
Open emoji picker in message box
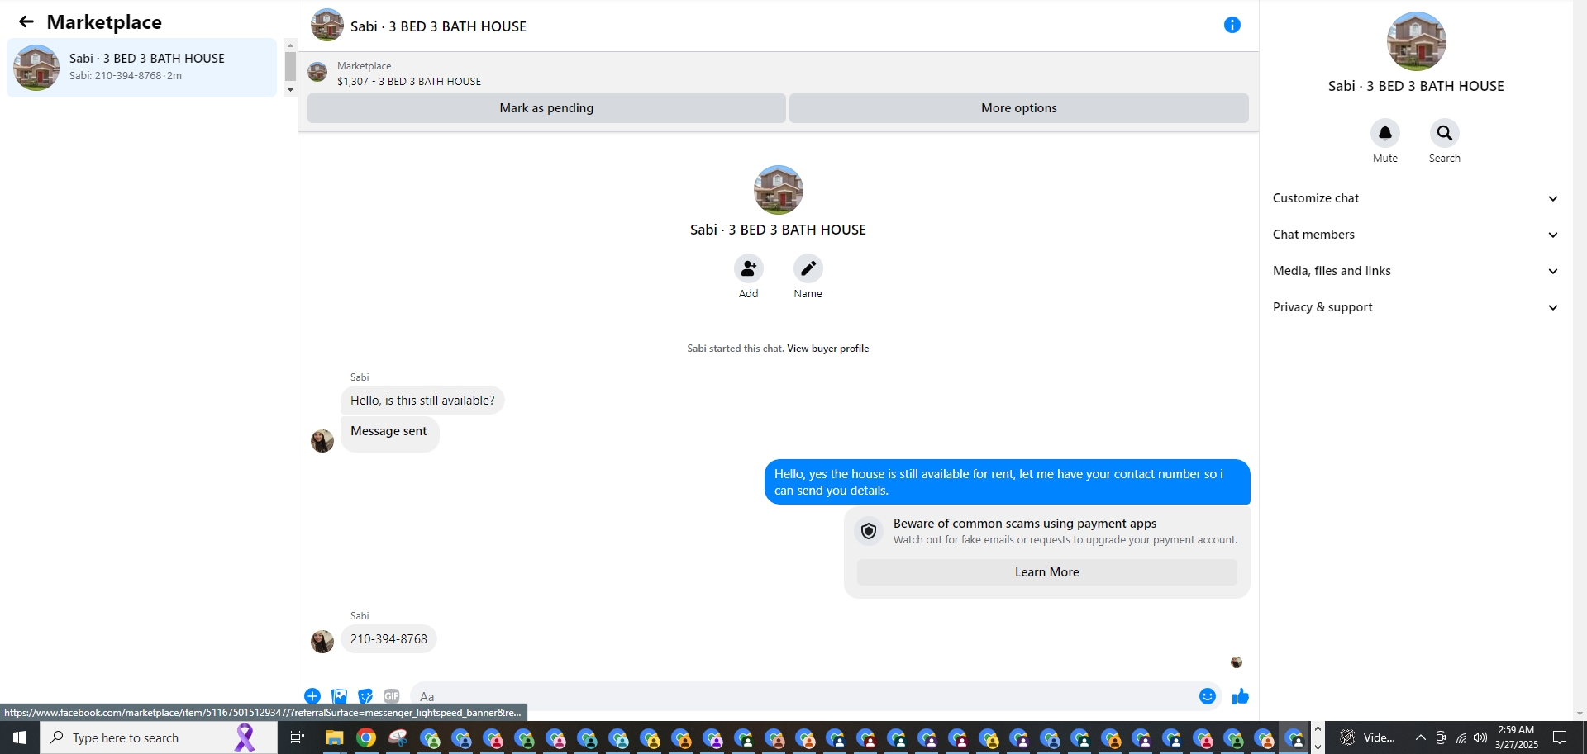[1208, 696]
